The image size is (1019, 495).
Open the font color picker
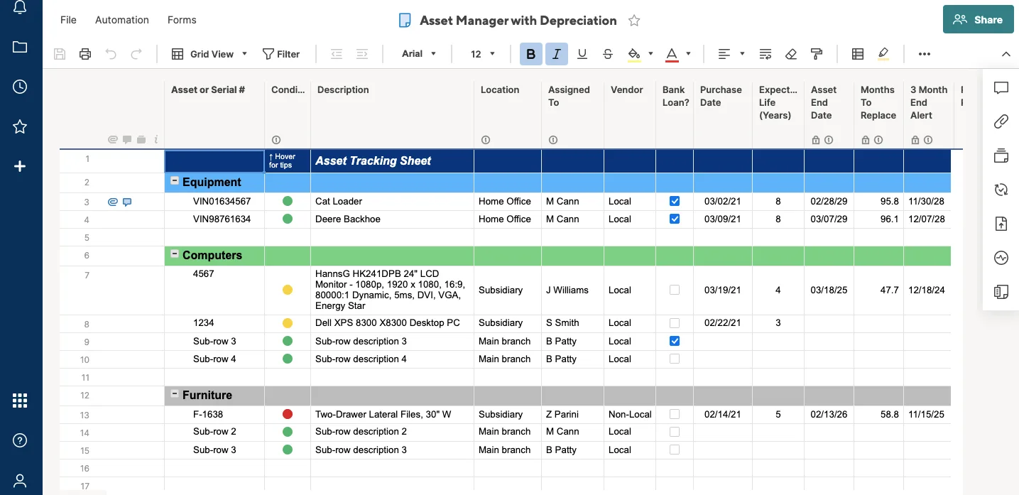click(x=687, y=53)
